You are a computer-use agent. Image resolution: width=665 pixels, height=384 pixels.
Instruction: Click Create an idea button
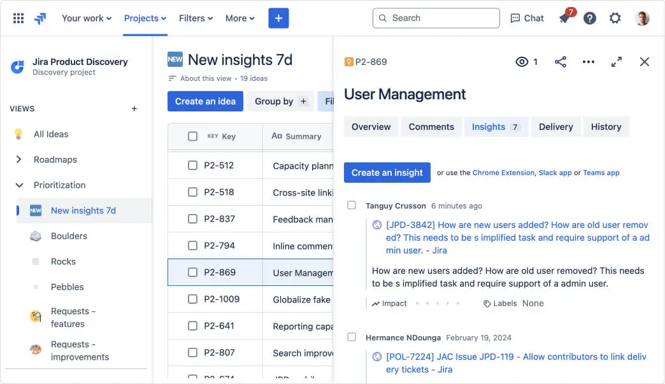(205, 101)
